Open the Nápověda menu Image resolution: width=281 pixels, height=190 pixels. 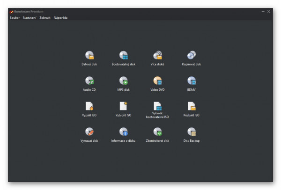click(x=60, y=18)
